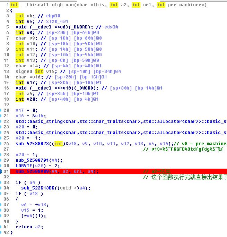Click the 'v8 = pre_machine' comment on line 26

(200, 144)
